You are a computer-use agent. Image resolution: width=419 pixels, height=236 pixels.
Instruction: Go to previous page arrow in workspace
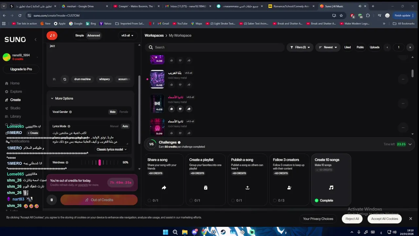point(387,47)
